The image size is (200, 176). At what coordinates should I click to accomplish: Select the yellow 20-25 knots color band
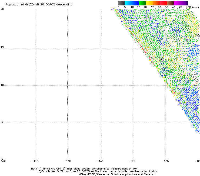click(149, 3)
